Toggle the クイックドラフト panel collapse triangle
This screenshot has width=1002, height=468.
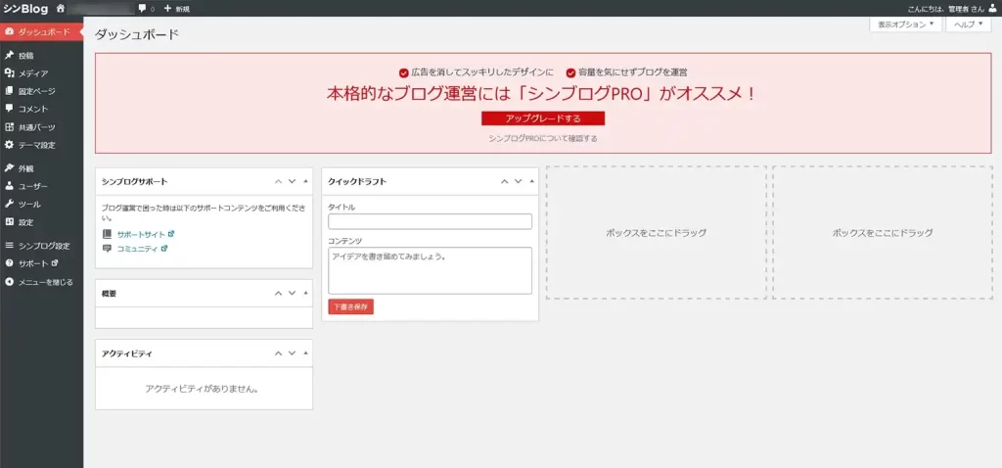pos(531,181)
